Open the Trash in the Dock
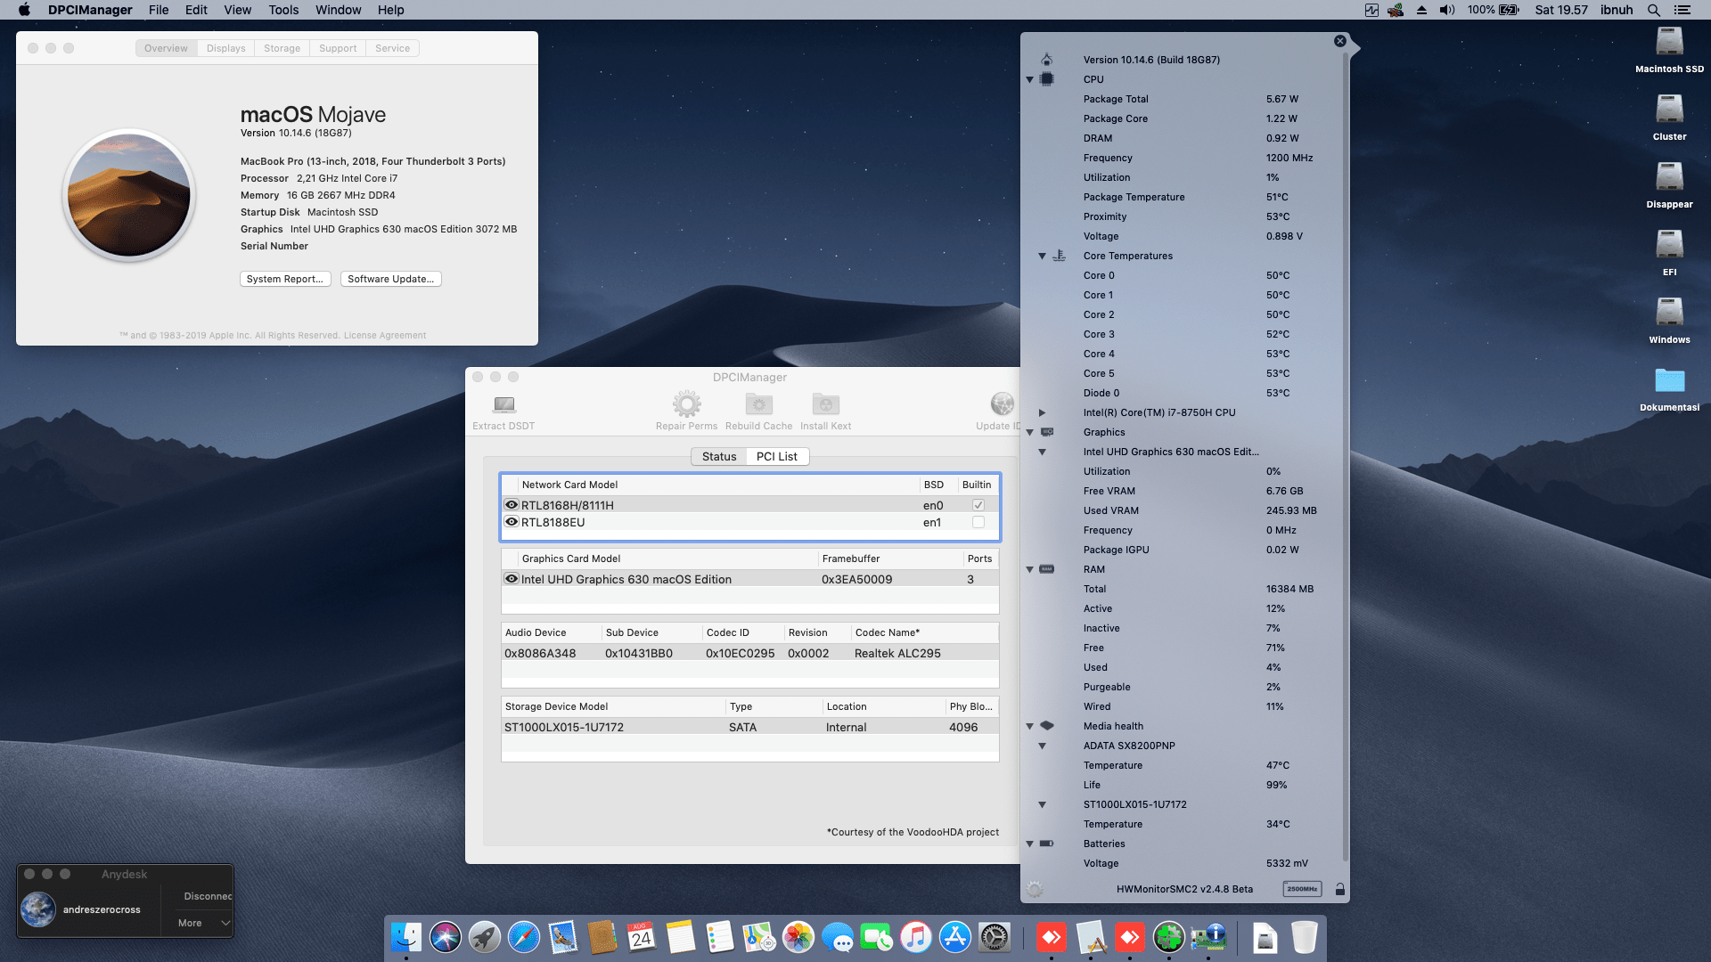 tap(1304, 937)
